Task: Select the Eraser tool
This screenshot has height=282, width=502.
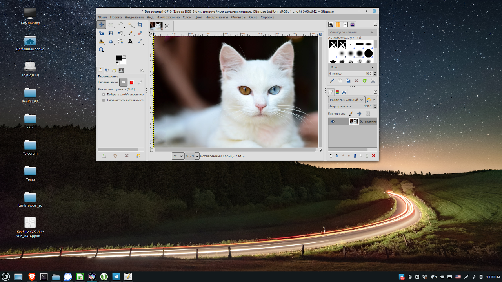Action: pyautogui.click(x=140, y=33)
